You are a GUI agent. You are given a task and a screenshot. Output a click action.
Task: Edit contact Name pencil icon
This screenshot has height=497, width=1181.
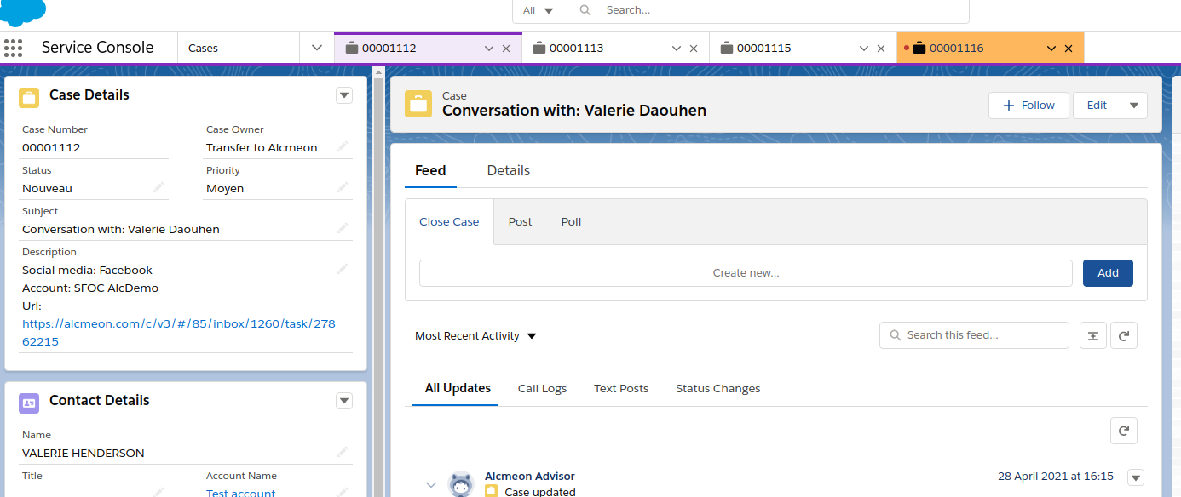pyautogui.click(x=343, y=452)
